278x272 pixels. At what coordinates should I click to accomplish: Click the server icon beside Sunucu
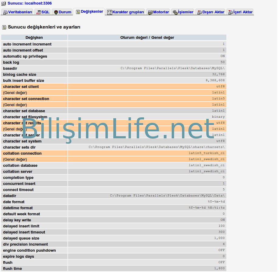pos(4,3)
